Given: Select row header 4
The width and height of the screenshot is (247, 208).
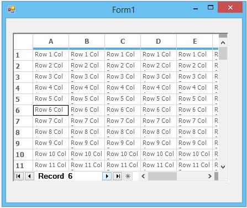Looking at the screenshot, I should [23, 88].
